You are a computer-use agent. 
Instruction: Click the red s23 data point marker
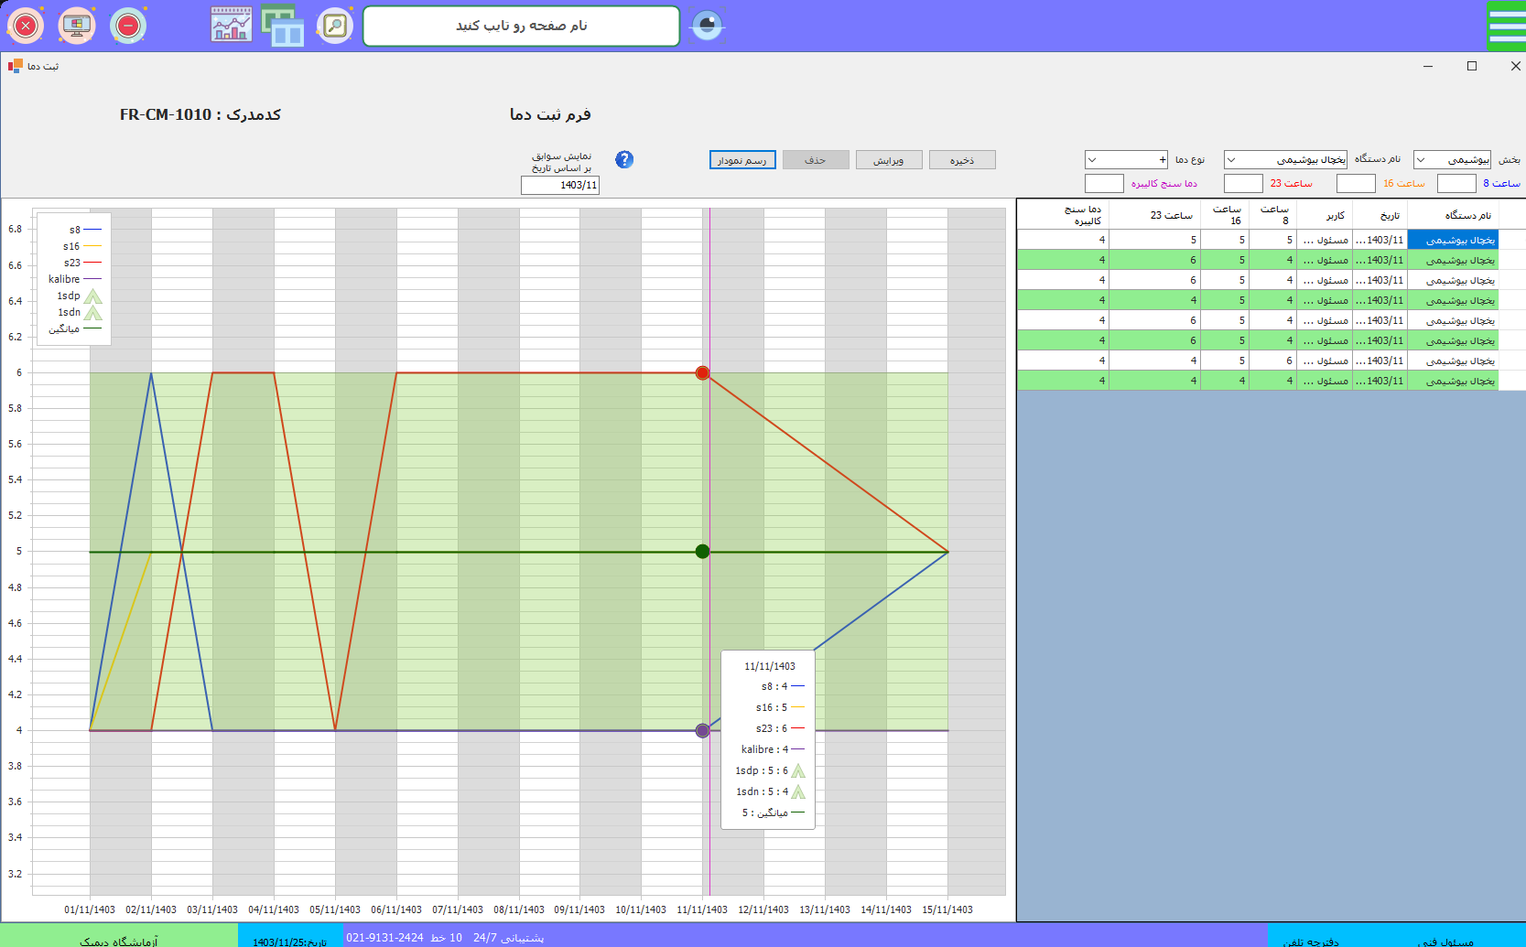tap(702, 373)
